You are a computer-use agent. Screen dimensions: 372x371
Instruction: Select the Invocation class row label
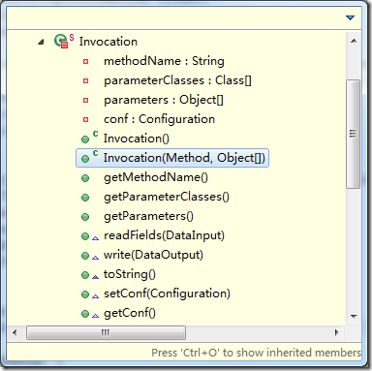(108, 42)
